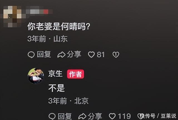178x120 pixels.
Task: Click the 119 like count
Action: [124, 116]
